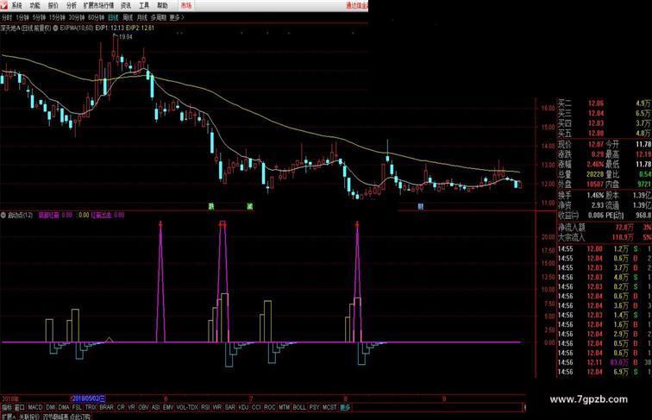This screenshot has height=420, width=652.
Task: Open the 工具 menu
Action: click(144, 5)
